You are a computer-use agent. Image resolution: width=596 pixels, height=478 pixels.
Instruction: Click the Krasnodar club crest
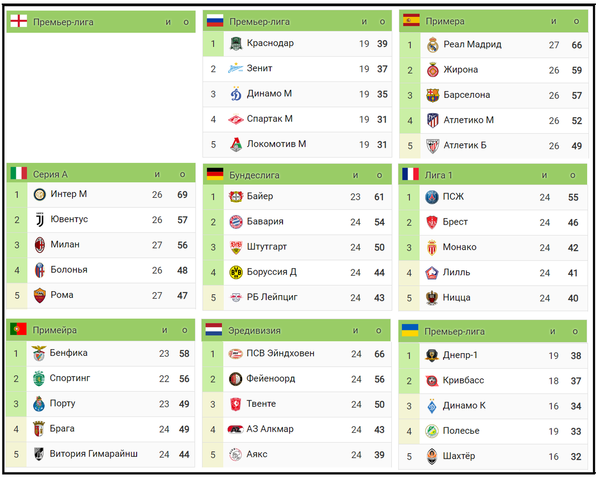click(x=236, y=44)
